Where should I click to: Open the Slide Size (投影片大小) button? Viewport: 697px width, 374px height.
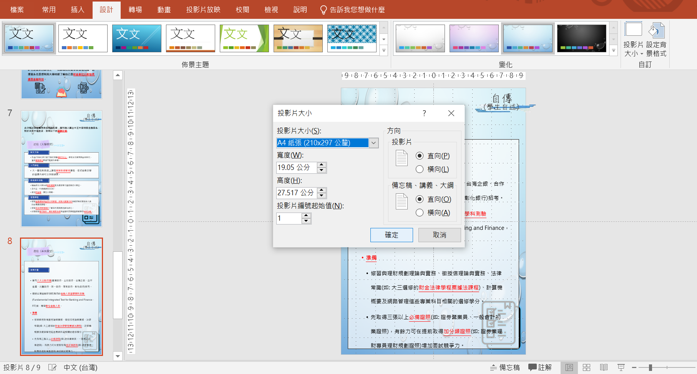click(633, 40)
